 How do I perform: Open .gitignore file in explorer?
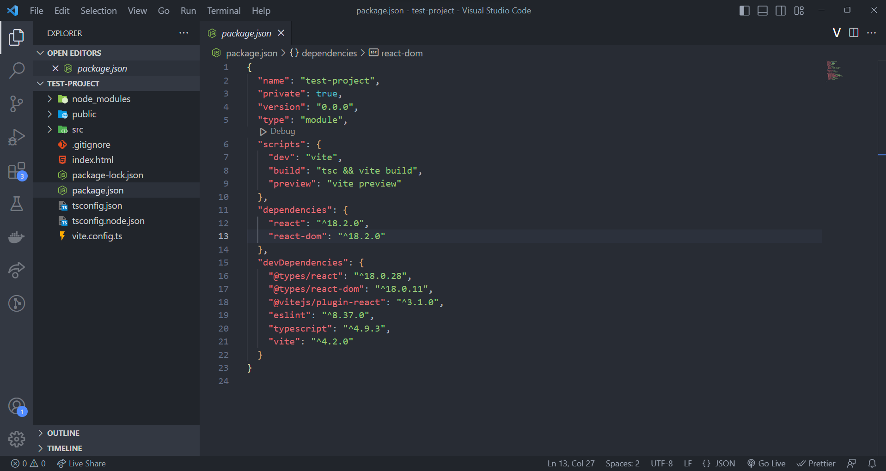[x=116, y=145]
